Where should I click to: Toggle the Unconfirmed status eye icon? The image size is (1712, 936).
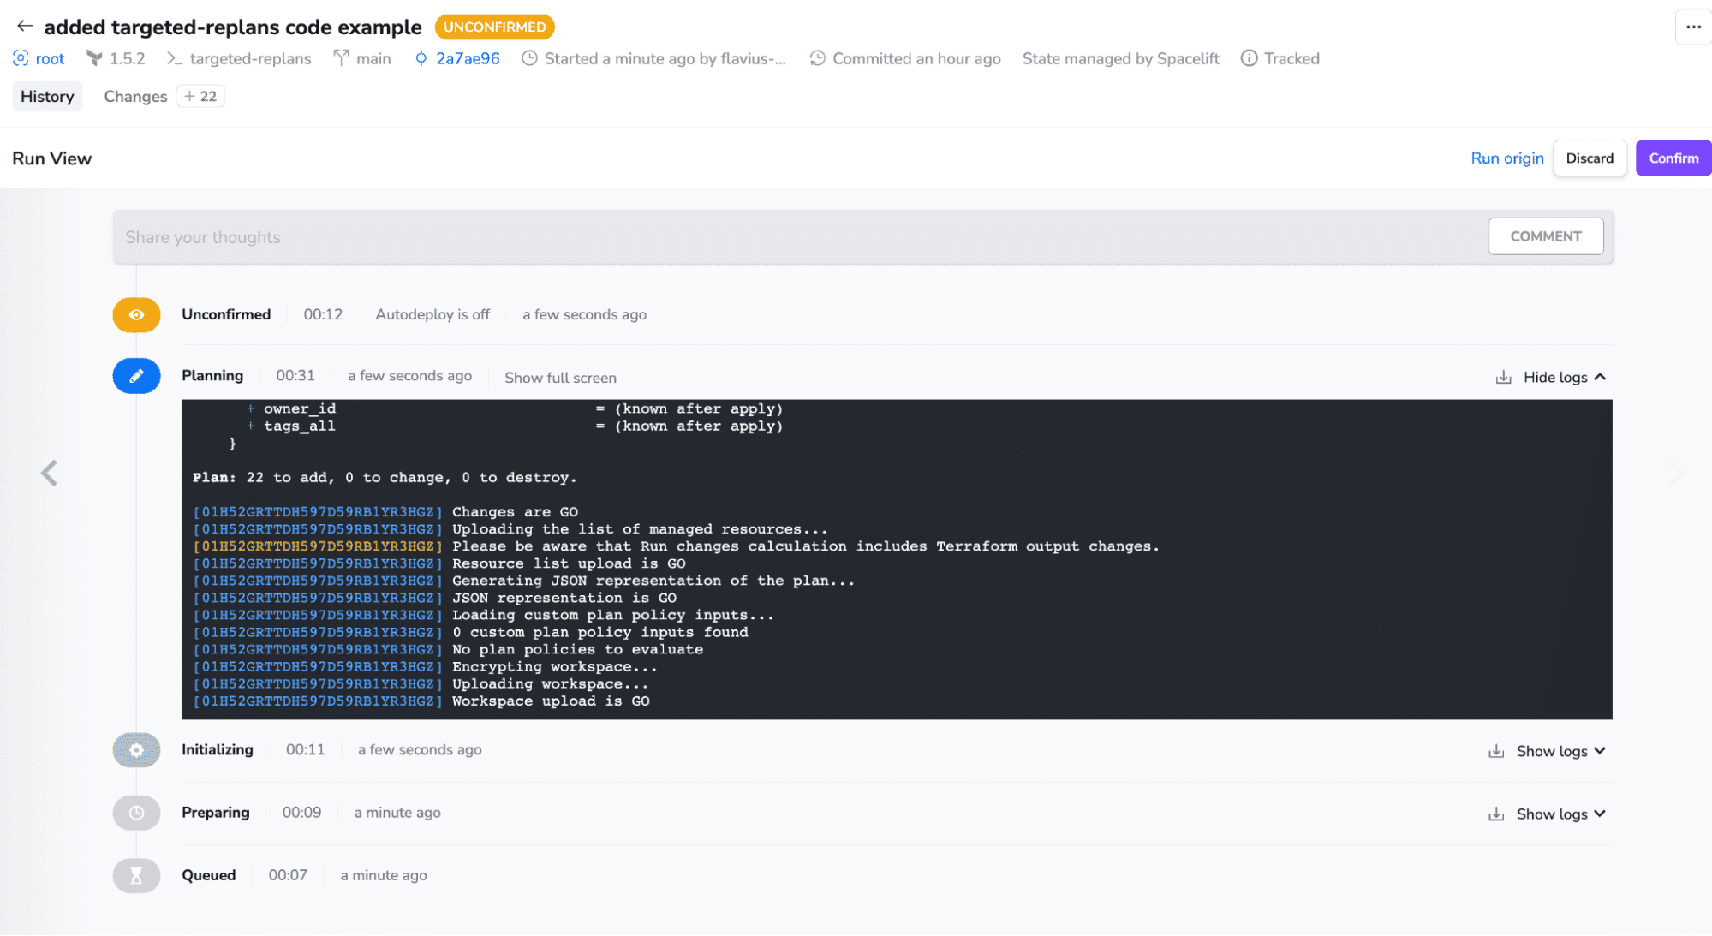click(x=134, y=313)
